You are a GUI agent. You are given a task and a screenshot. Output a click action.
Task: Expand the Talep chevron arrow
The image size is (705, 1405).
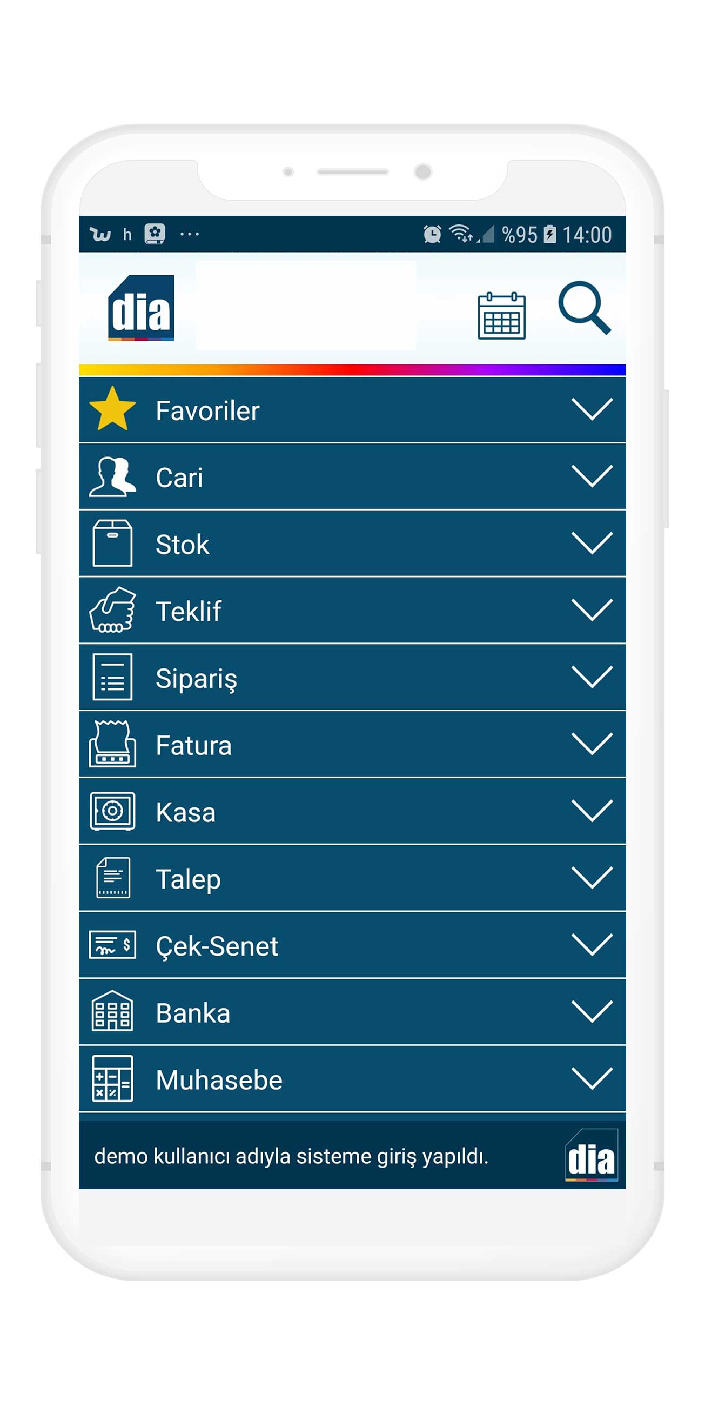click(592, 878)
